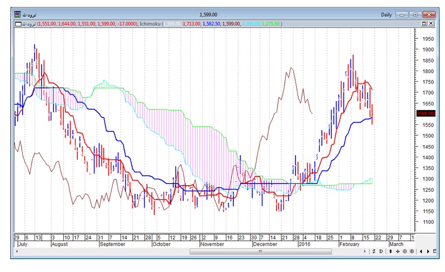445x272 pixels.
Task: Click the symbol name text in title bar
Action: 29,15
